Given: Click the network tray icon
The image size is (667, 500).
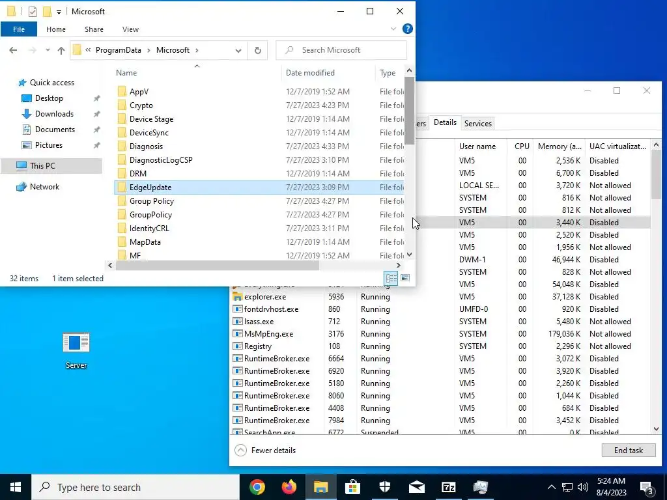Looking at the screenshot, I should 567,487.
